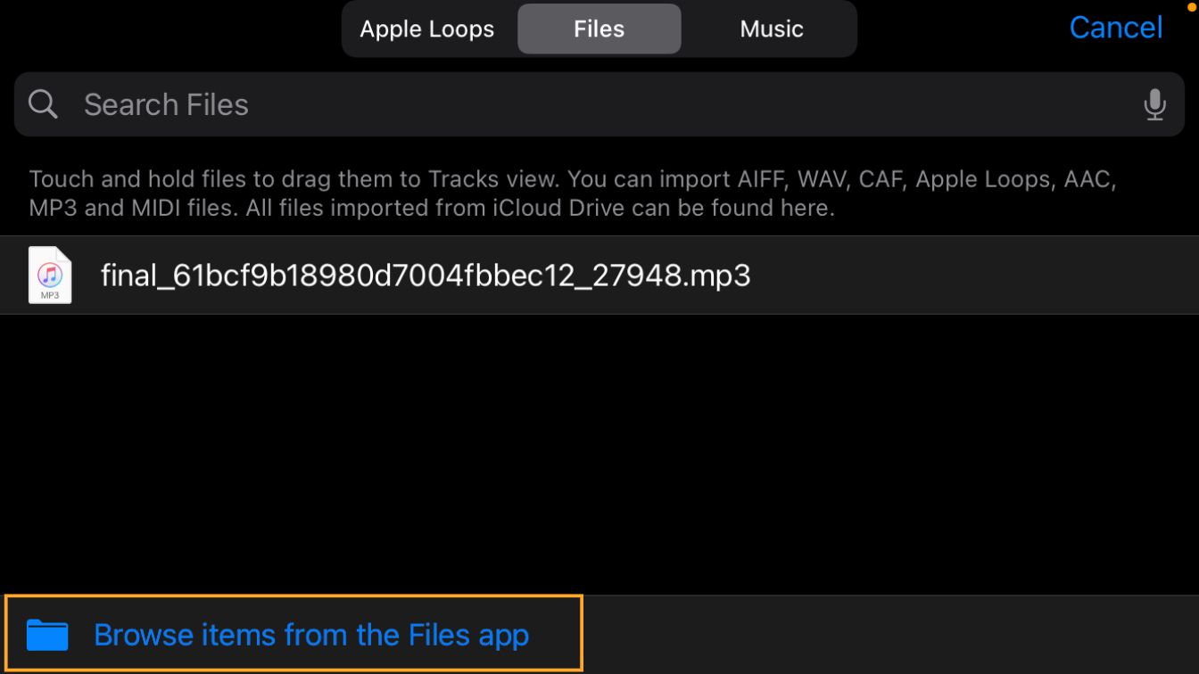1199x674 pixels.
Task: Click the blue folder icon
Action: pyautogui.click(x=47, y=635)
